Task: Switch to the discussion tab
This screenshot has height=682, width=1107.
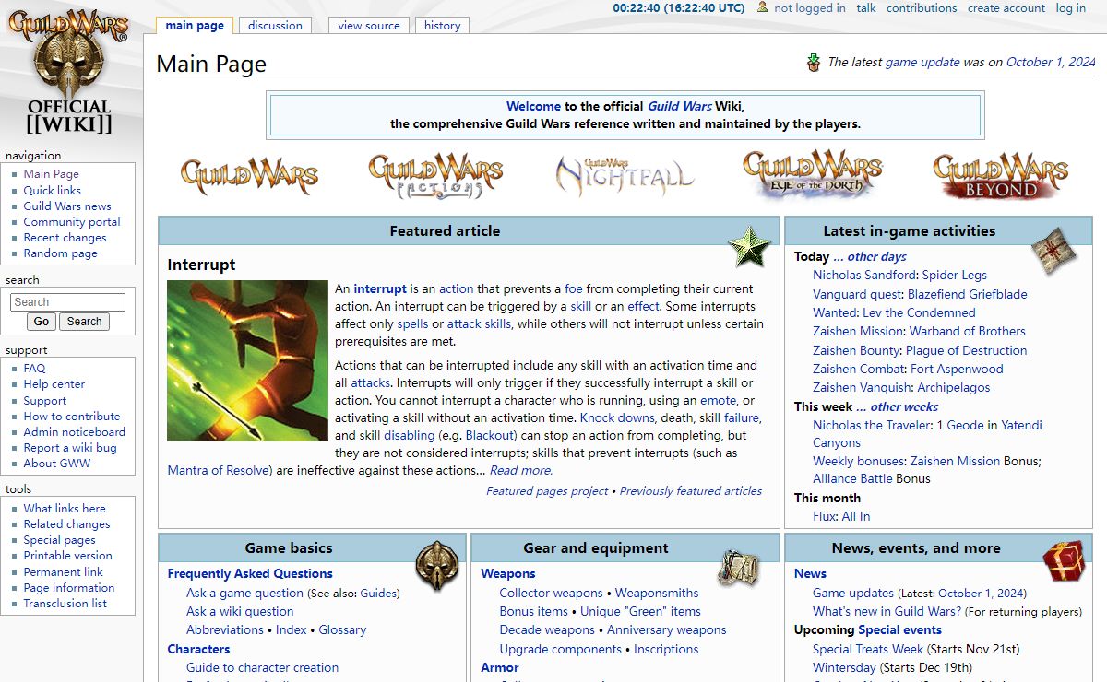Action: 275,26
